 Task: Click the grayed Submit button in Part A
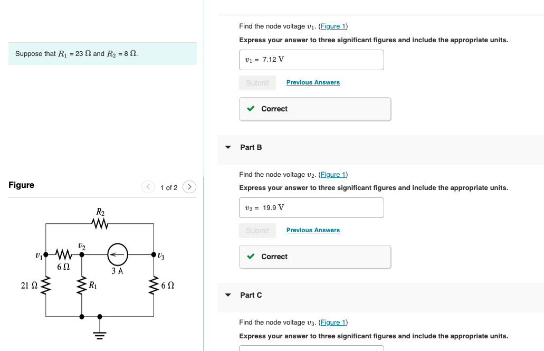(x=257, y=82)
